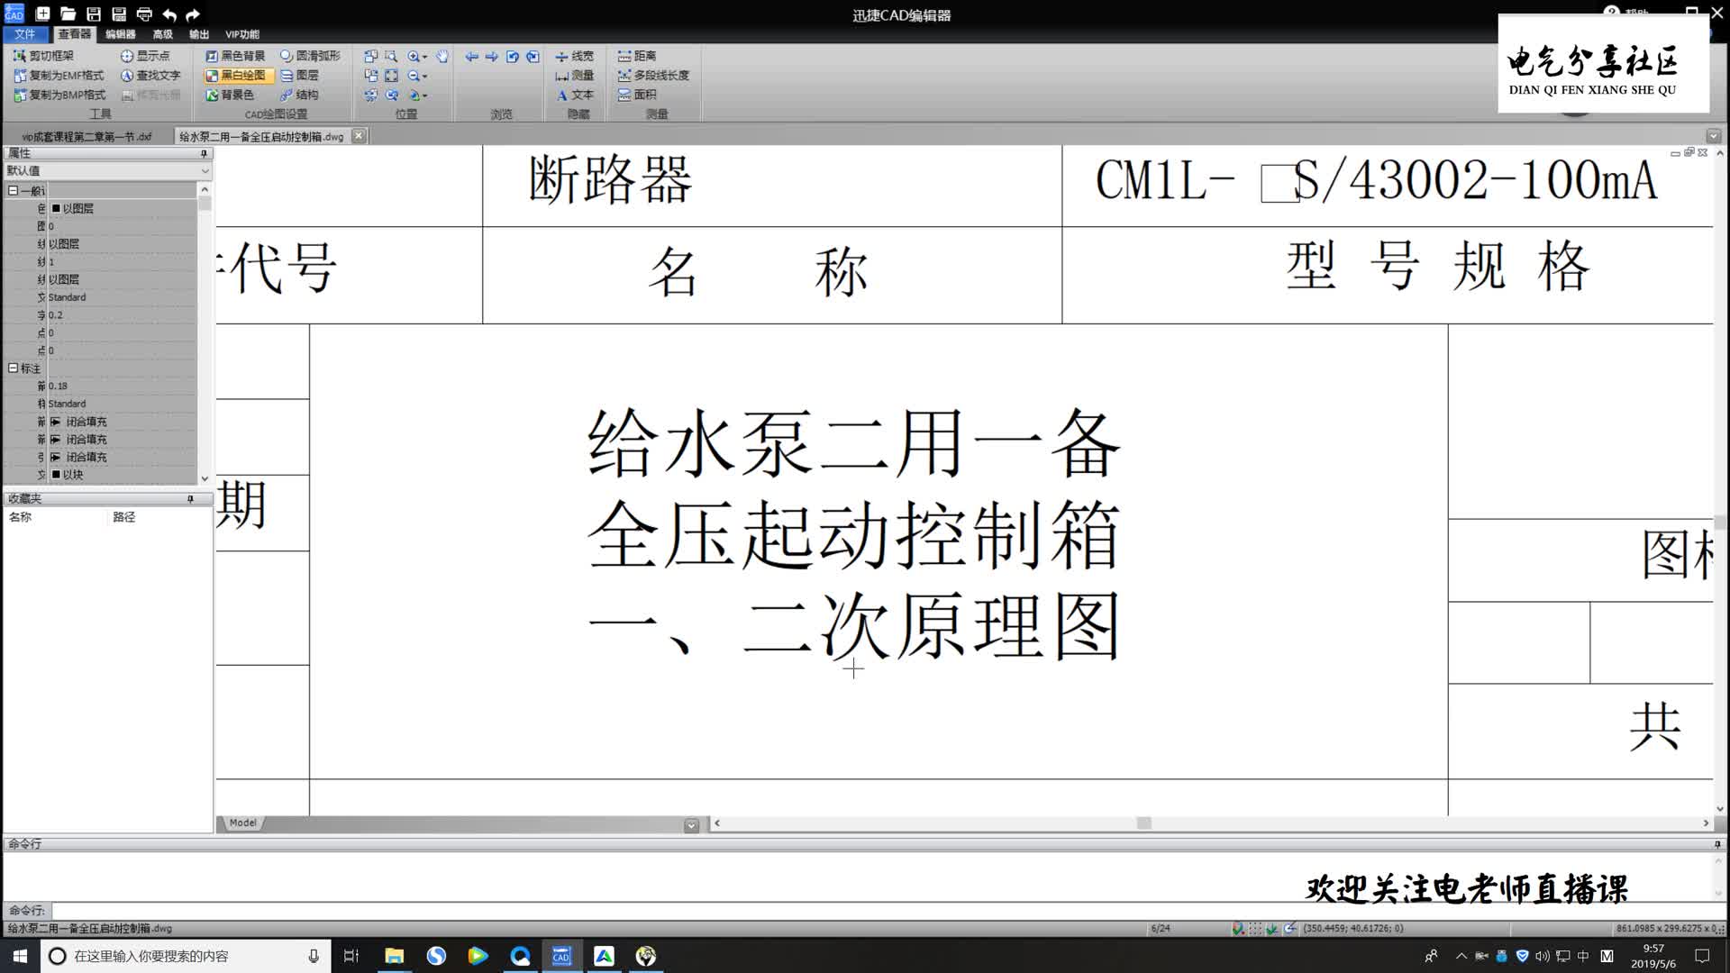Screen dimensions: 1730x973
Task: Open the zoom-in dropdown arrow
Action: coord(425,57)
